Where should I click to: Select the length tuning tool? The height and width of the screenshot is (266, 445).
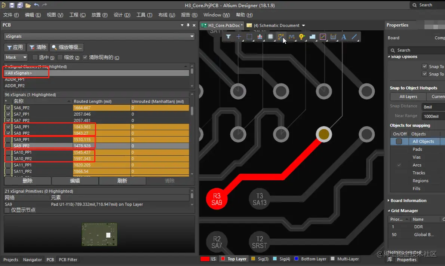click(291, 37)
